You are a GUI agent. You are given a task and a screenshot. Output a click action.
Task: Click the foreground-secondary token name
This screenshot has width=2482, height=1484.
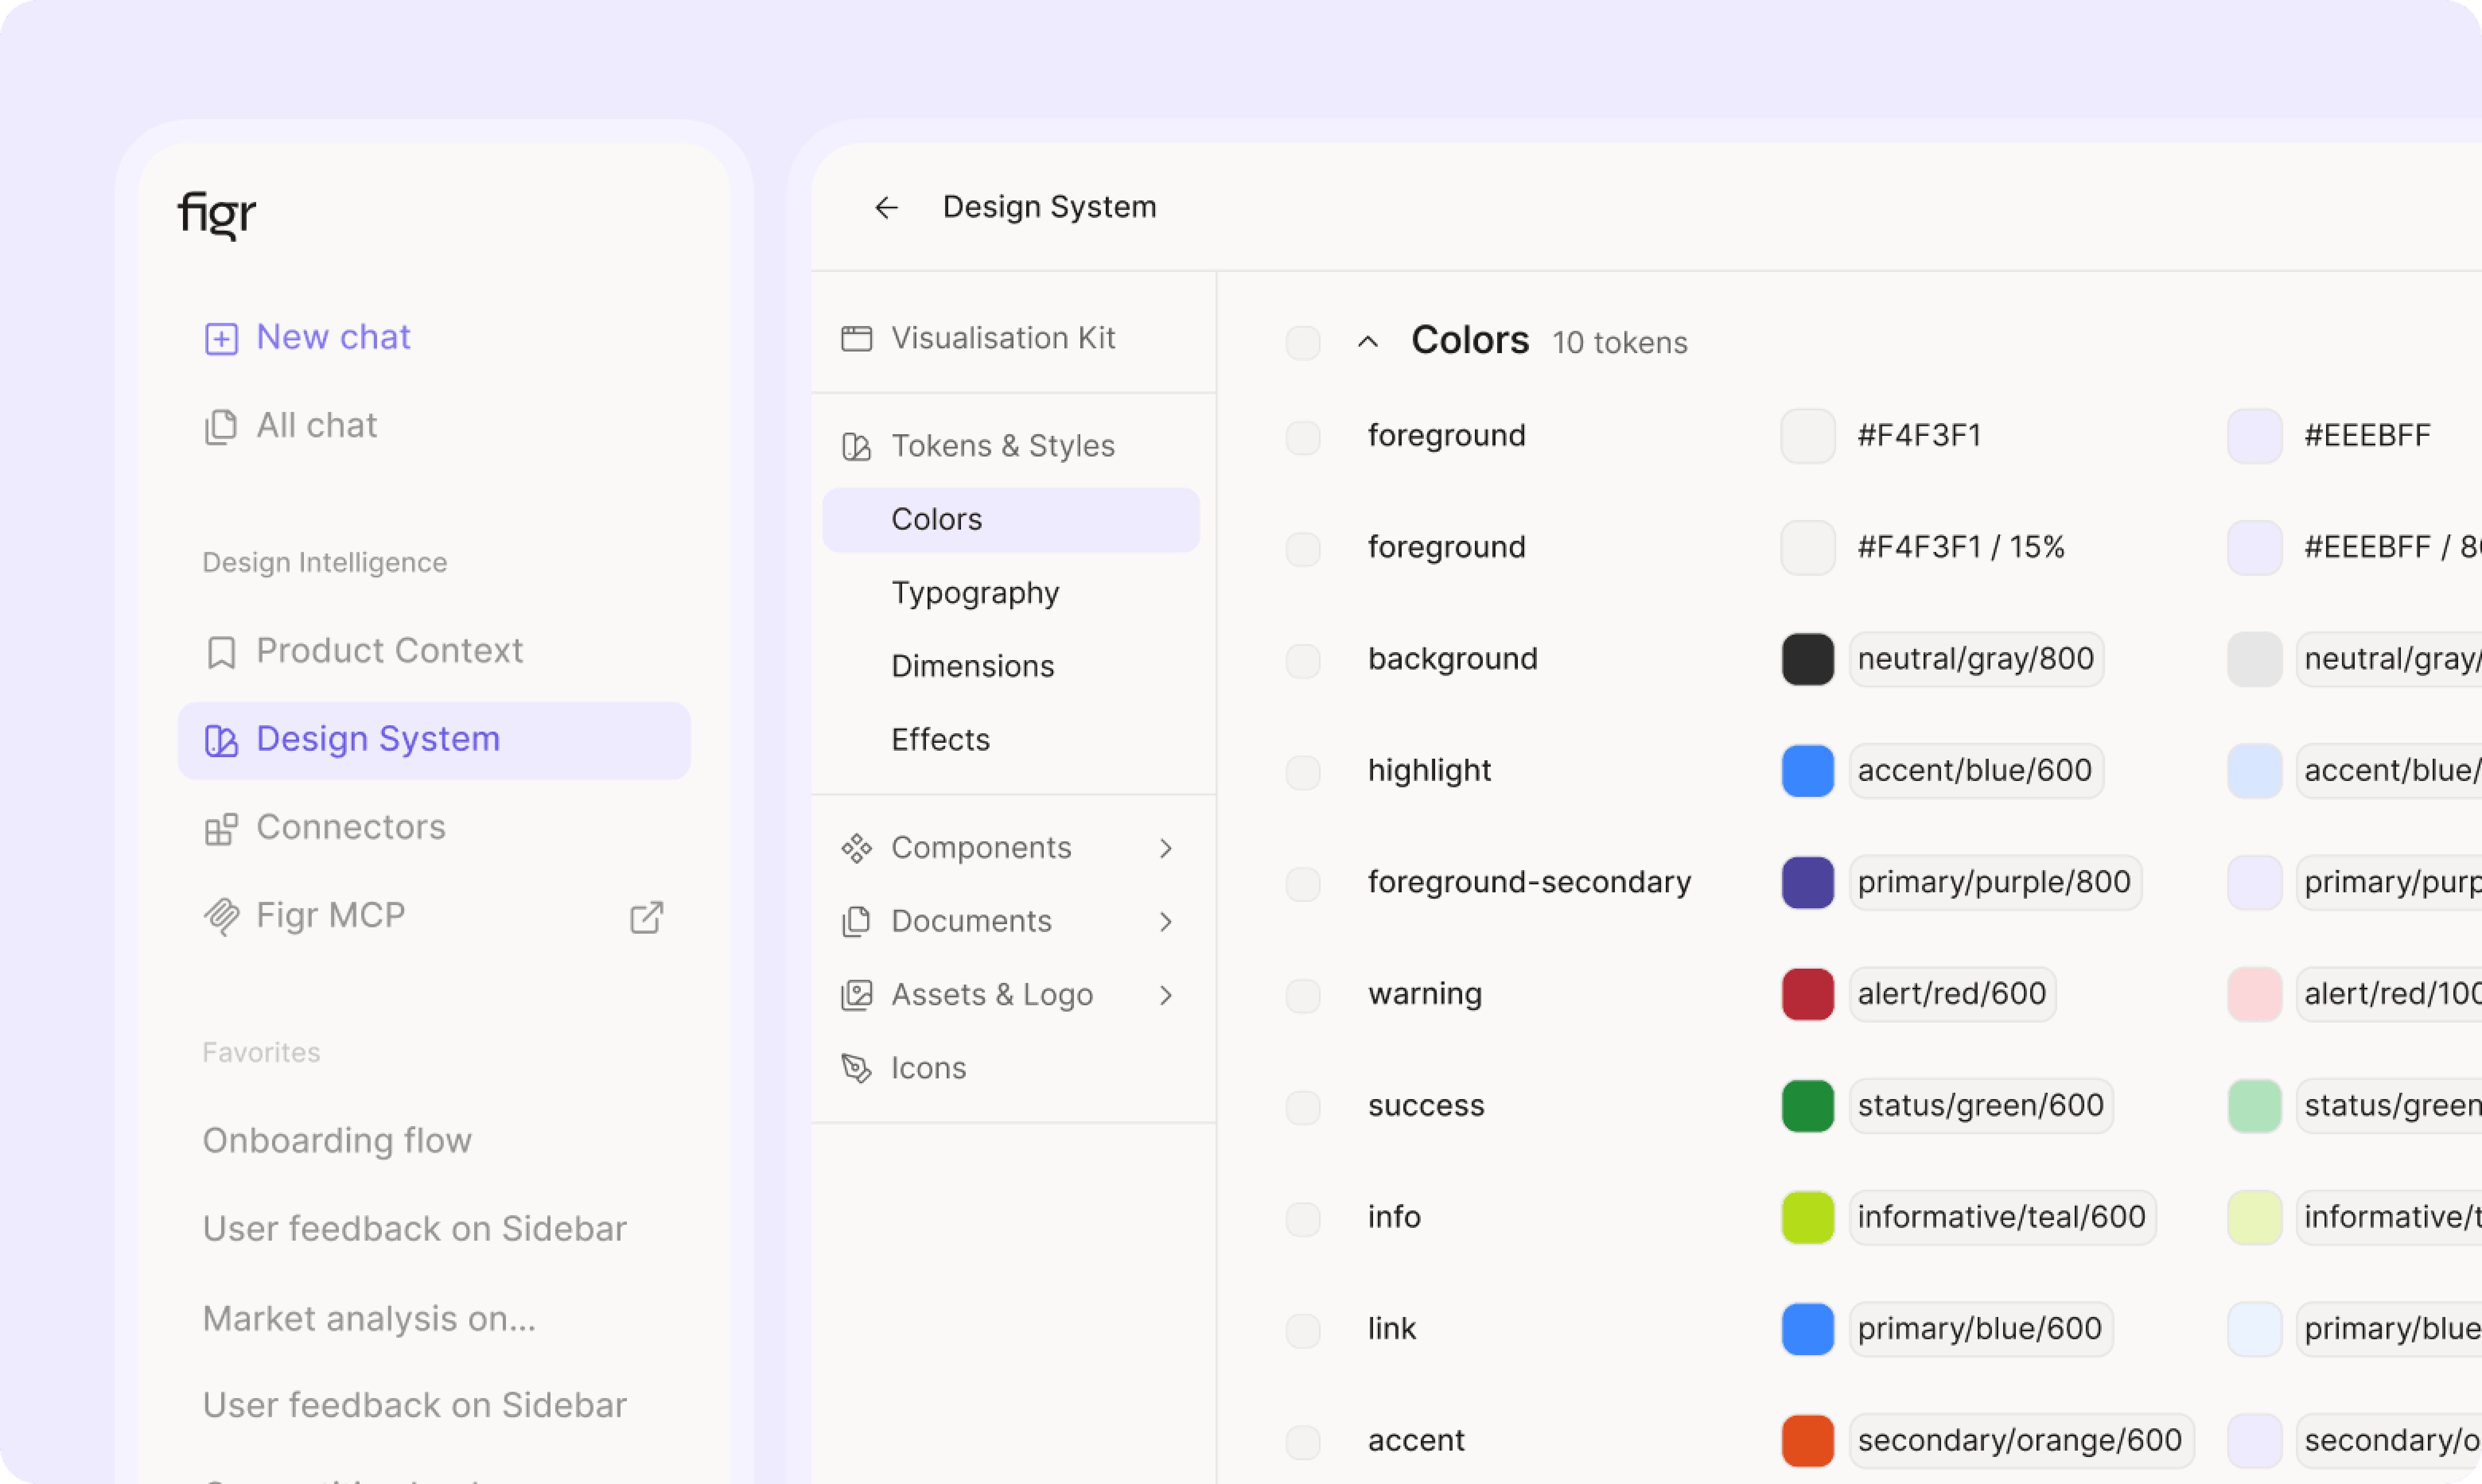click(x=1529, y=882)
